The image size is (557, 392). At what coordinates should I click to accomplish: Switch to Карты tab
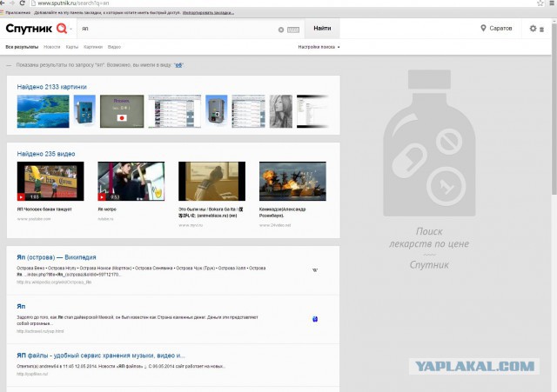[72, 47]
